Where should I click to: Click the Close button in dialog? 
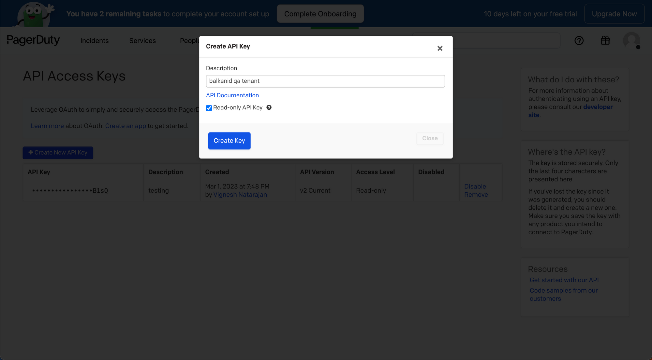[430, 138]
